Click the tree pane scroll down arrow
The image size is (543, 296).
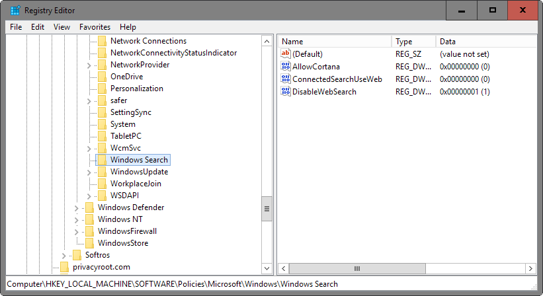pos(267,268)
